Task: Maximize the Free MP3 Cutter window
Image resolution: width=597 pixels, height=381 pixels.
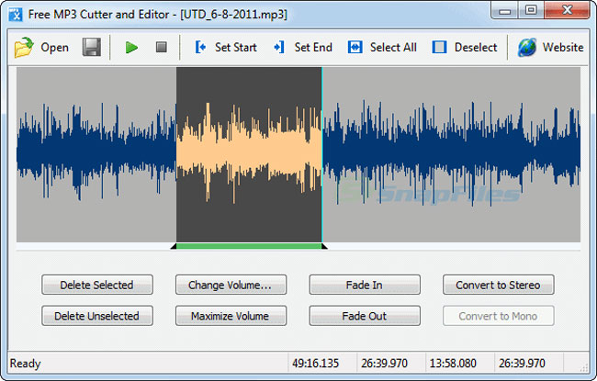Action: (531, 10)
